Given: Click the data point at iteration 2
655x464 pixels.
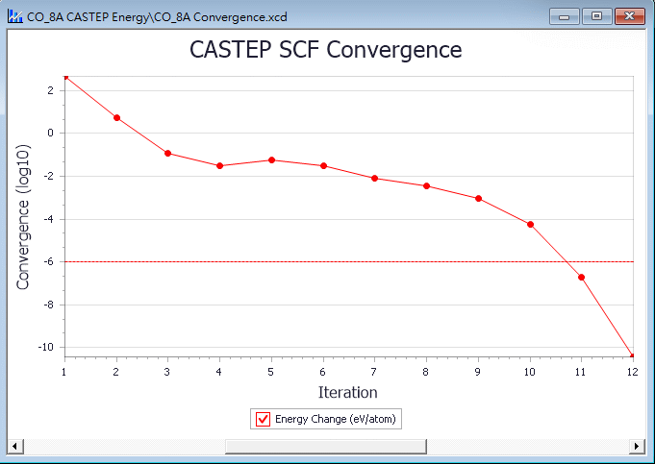Looking at the screenshot, I should click(x=116, y=117).
